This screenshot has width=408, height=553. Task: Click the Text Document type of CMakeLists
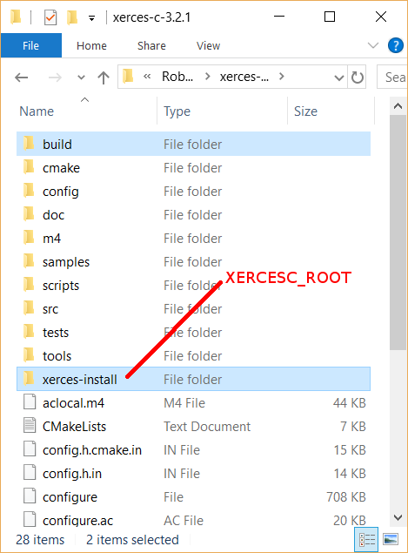(x=207, y=427)
